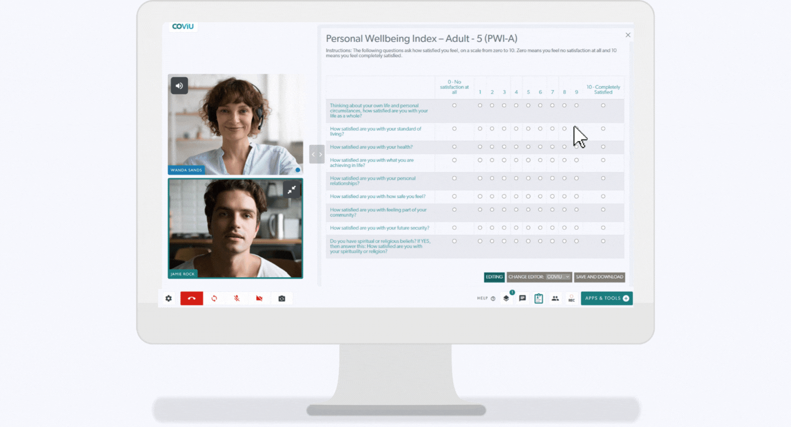Start recording with the REC button

click(571, 299)
